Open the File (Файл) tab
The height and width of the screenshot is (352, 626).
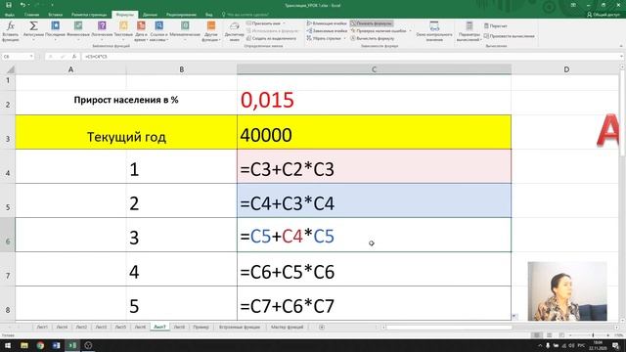tap(10, 15)
